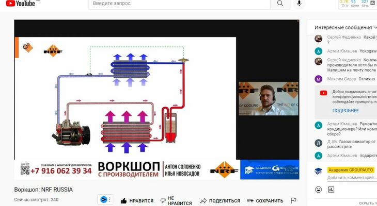
Task: Click the 'СКРЫТЬ' chat button
Action: (368, 203)
